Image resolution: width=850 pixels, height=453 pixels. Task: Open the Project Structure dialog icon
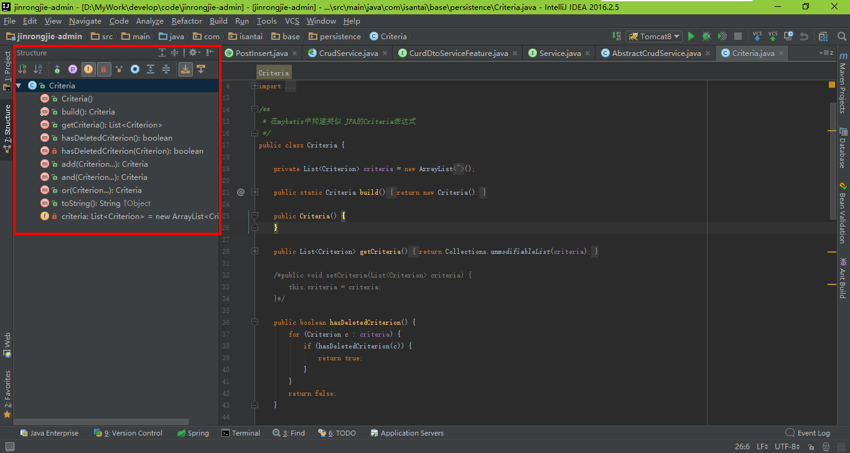(823, 37)
